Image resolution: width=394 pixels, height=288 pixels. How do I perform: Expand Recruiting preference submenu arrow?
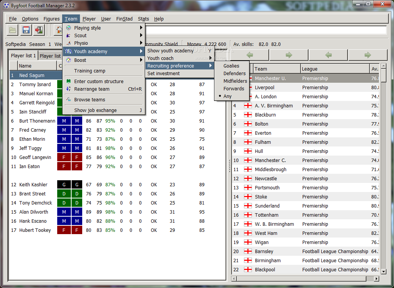(x=211, y=66)
